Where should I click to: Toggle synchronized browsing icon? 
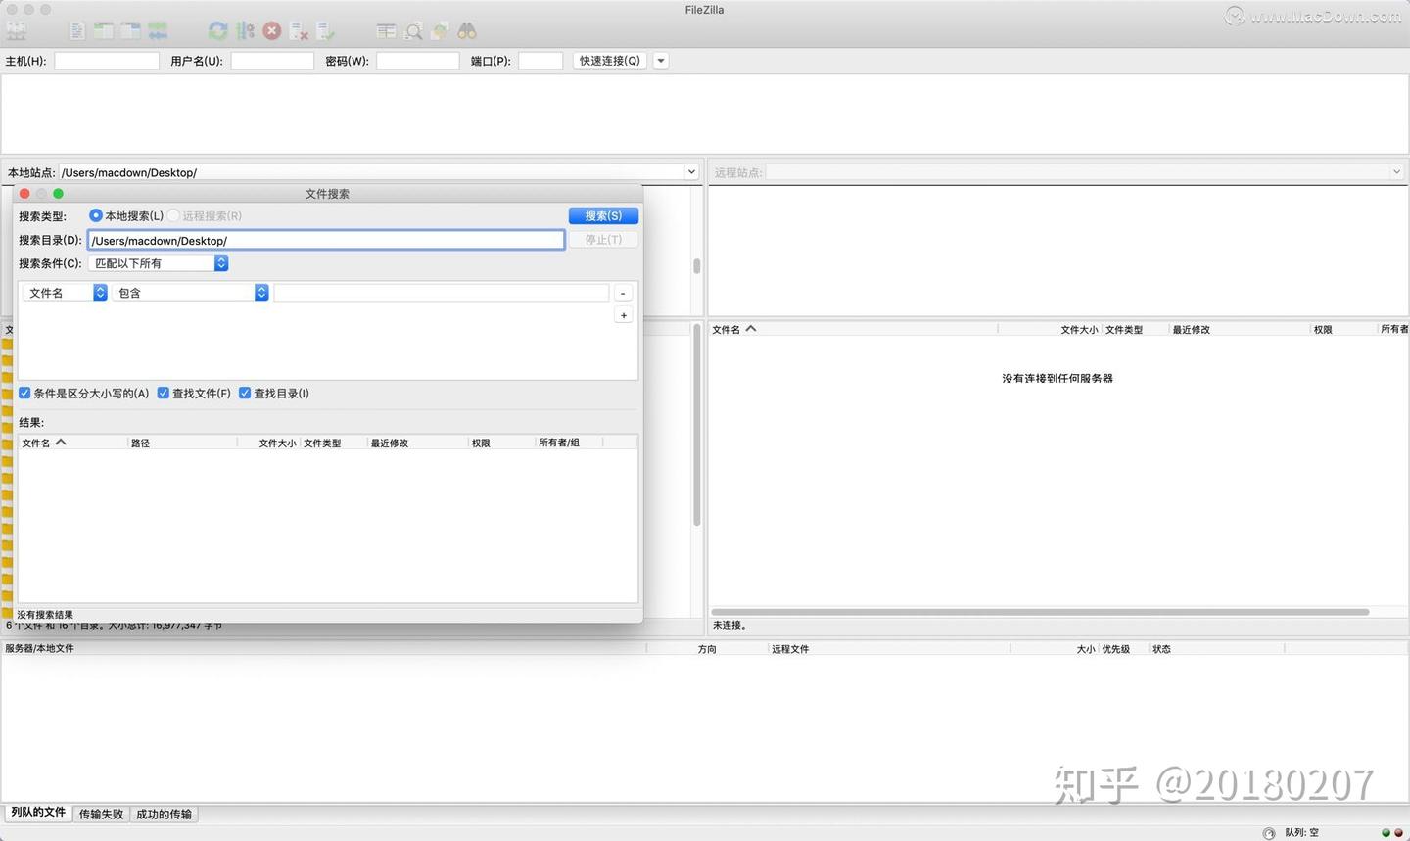[x=440, y=30]
